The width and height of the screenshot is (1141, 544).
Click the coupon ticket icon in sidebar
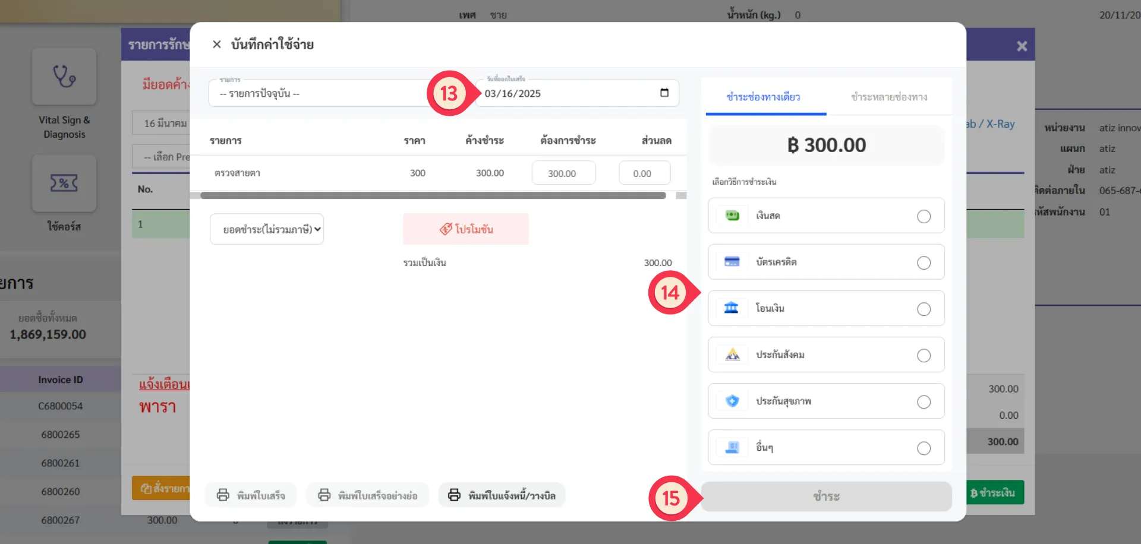point(64,183)
